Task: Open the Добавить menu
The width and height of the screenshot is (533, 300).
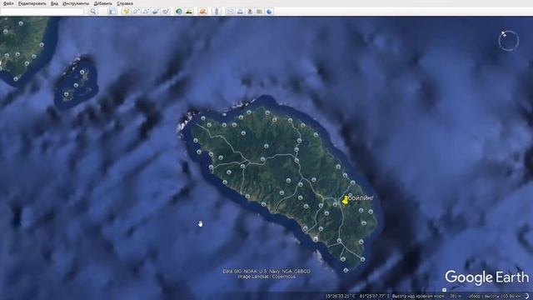Action: click(x=102, y=3)
